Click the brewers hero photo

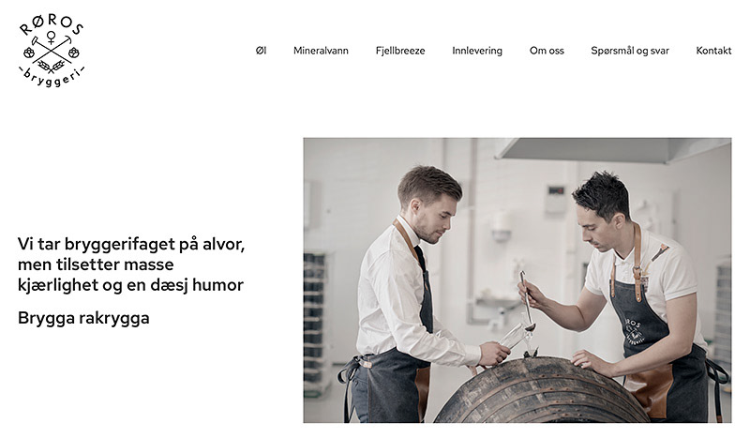tap(517, 280)
